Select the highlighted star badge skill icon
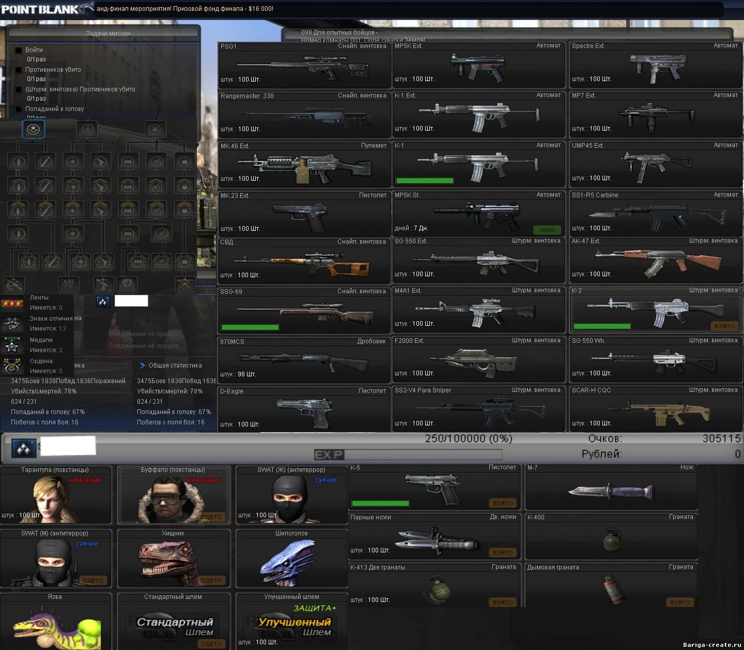Viewport: 744px width, 650px height. coord(33,129)
